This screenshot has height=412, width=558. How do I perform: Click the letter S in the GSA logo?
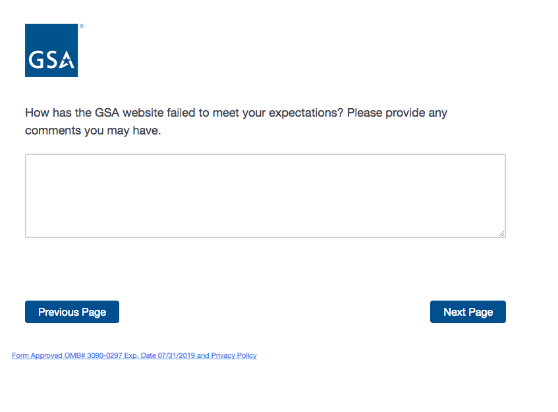[51, 61]
